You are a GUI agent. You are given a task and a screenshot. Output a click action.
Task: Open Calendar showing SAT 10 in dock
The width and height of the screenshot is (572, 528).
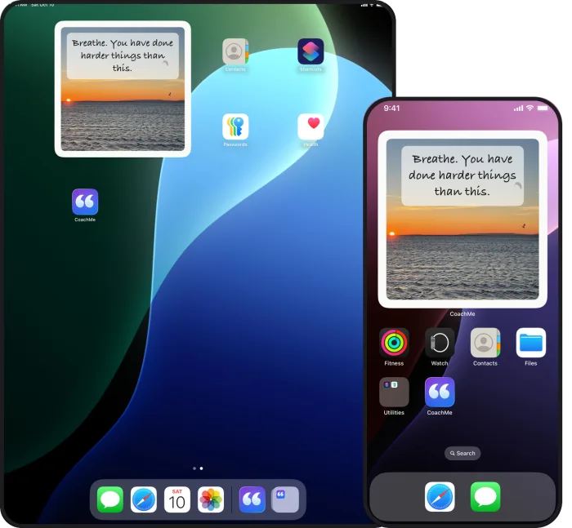coord(177,499)
